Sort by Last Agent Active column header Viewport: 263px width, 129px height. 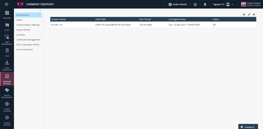[177, 19]
